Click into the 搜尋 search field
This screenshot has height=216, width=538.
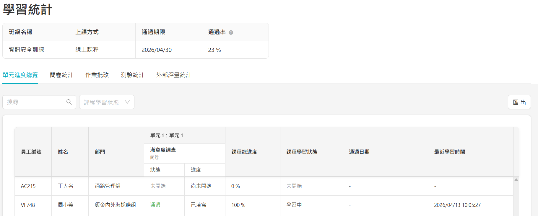click(35, 102)
